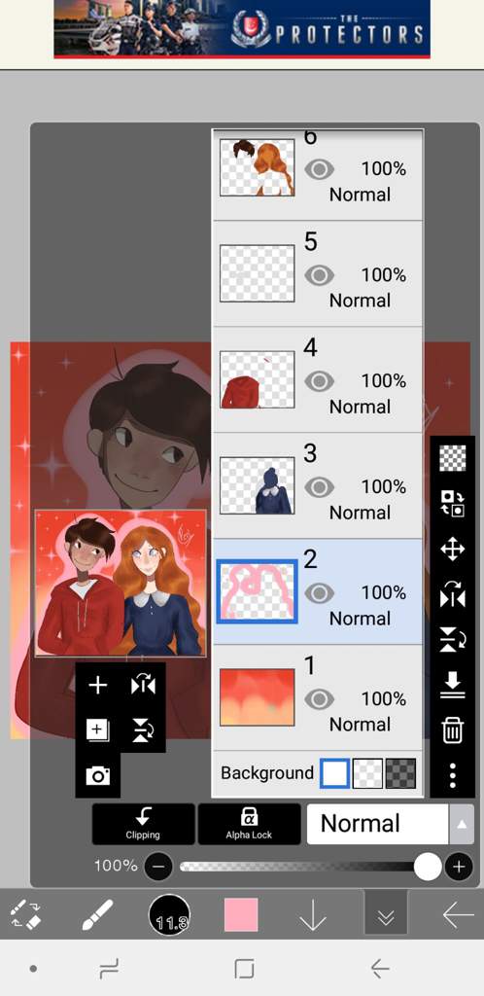Hide layer 3 with its eye icon
This screenshot has height=996, width=484.
319,487
